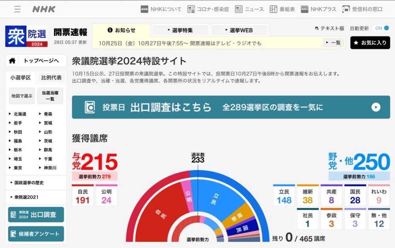Select the 小選挙区 tab

click(21, 77)
